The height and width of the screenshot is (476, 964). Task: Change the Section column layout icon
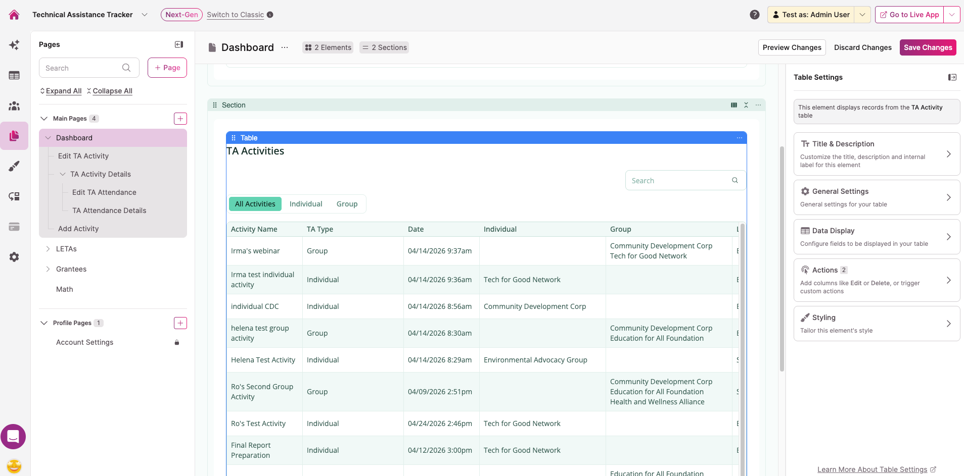coord(734,105)
